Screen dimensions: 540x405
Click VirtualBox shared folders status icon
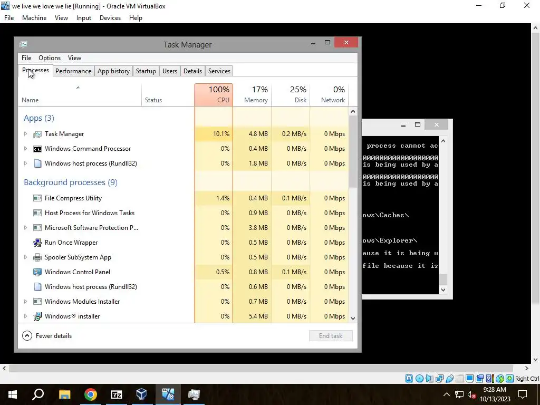click(459, 379)
